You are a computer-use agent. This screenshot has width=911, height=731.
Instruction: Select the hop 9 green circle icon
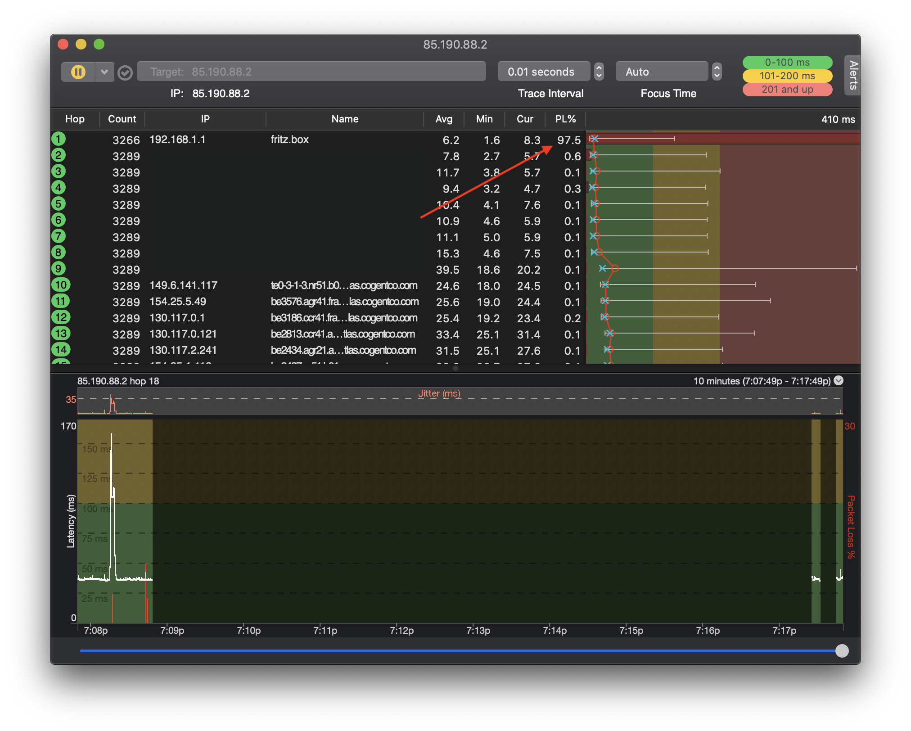tap(59, 269)
